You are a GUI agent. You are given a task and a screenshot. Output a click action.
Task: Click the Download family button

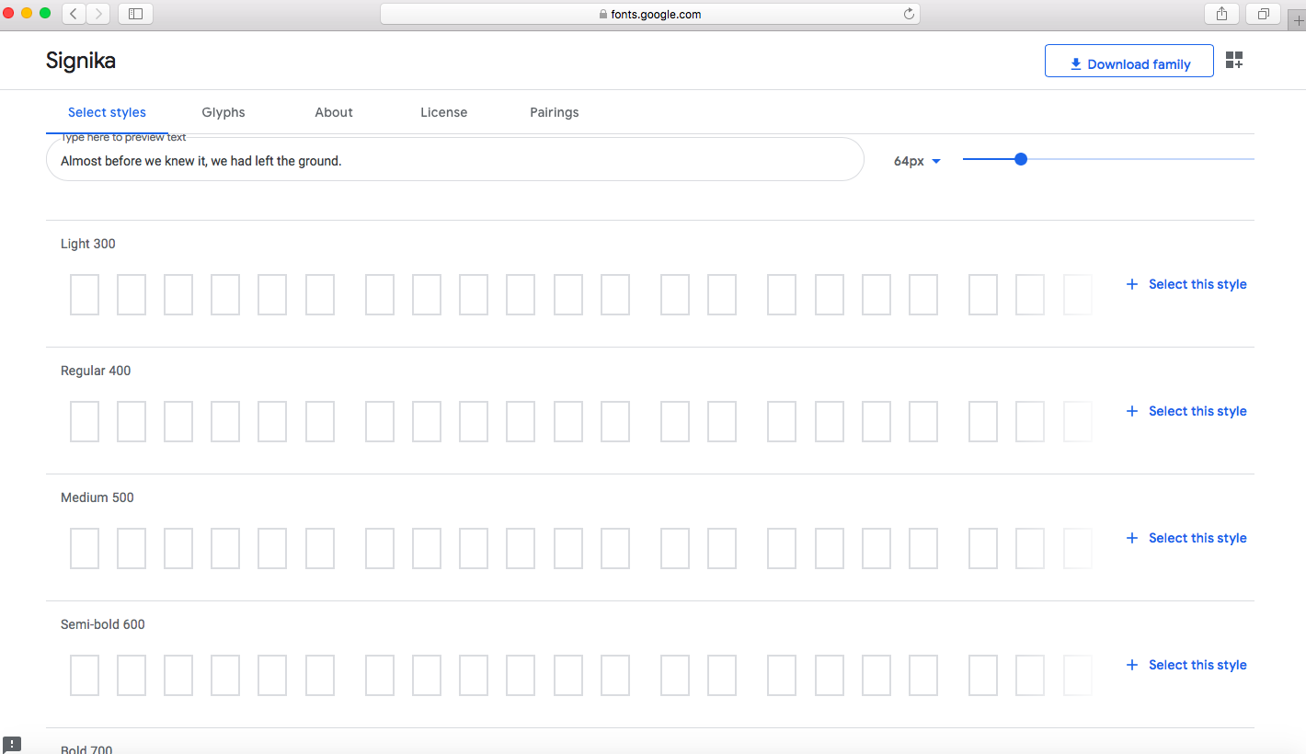coord(1129,61)
